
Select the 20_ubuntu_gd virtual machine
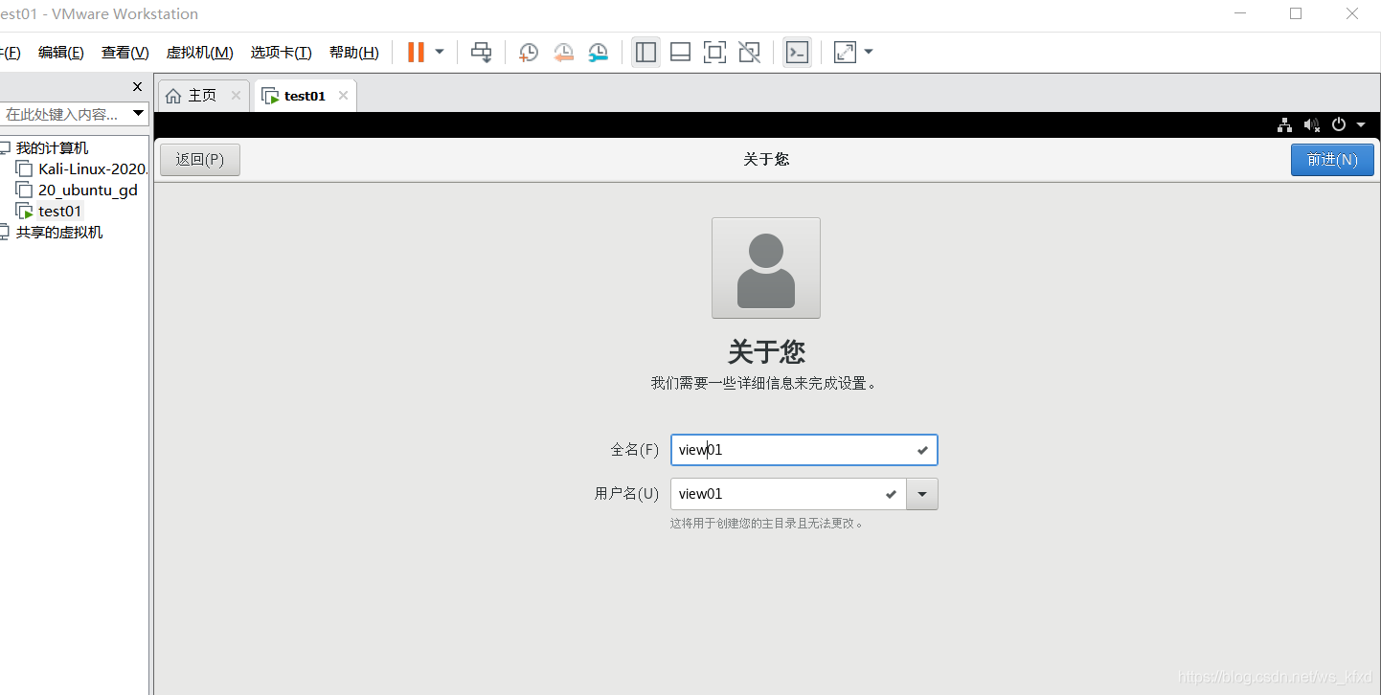click(88, 191)
